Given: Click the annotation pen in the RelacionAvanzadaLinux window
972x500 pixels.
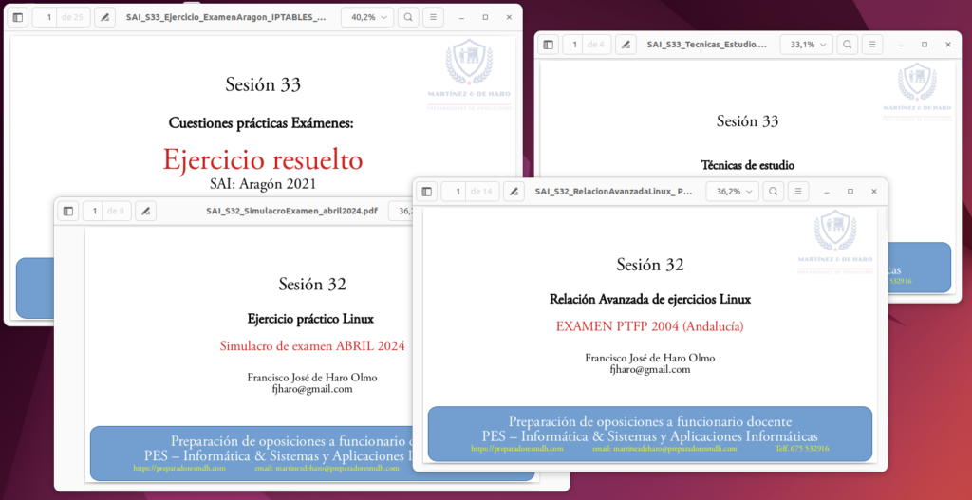Looking at the screenshot, I should [514, 192].
